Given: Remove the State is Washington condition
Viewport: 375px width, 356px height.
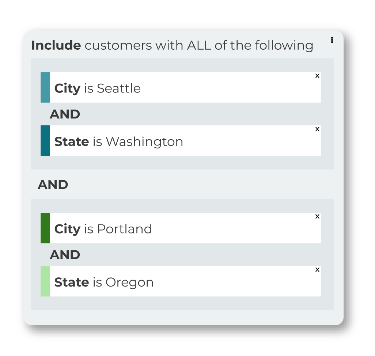Looking at the screenshot, I should pos(317,129).
